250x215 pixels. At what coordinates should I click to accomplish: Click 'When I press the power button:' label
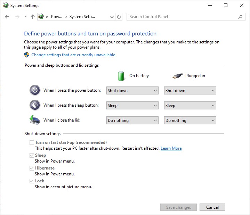[x=72, y=90]
